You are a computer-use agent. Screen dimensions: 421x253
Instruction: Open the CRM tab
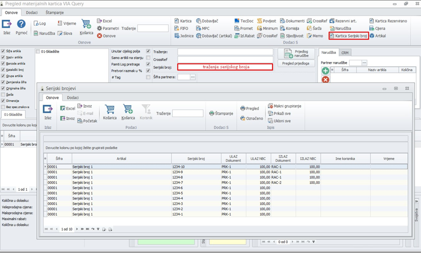point(345,53)
